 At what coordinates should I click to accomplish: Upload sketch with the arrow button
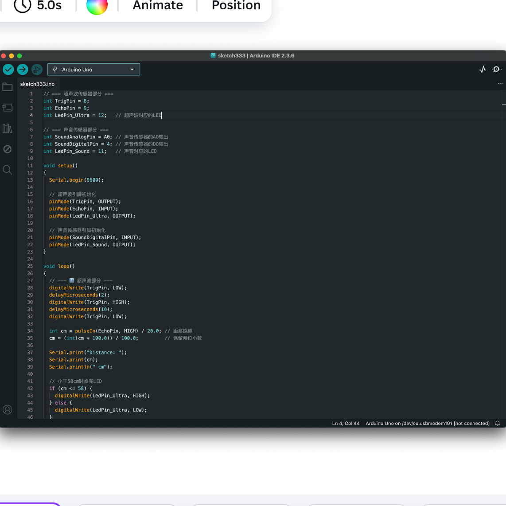[23, 69]
